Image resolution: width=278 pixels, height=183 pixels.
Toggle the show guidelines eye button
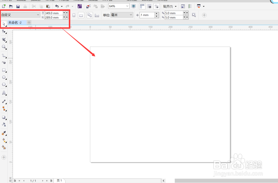pos(157,6)
